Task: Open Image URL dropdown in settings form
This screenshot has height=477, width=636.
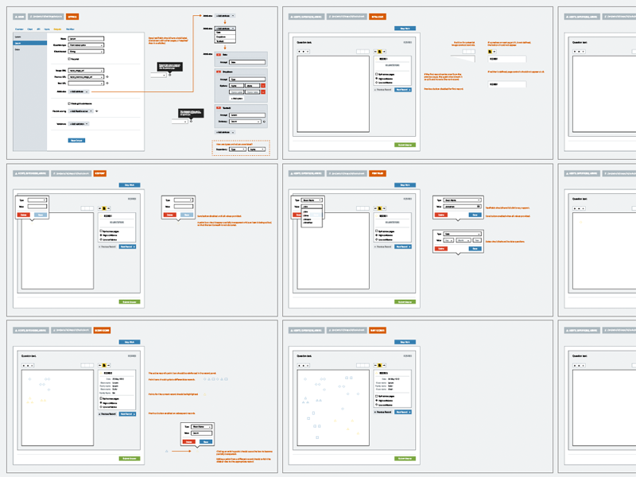Action: pyautogui.click(x=86, y=70)
